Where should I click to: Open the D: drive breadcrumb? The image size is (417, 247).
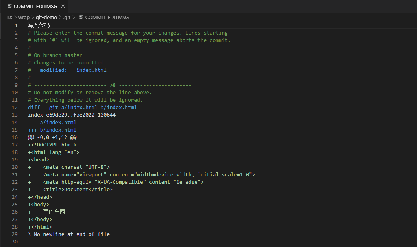[9, 17]
